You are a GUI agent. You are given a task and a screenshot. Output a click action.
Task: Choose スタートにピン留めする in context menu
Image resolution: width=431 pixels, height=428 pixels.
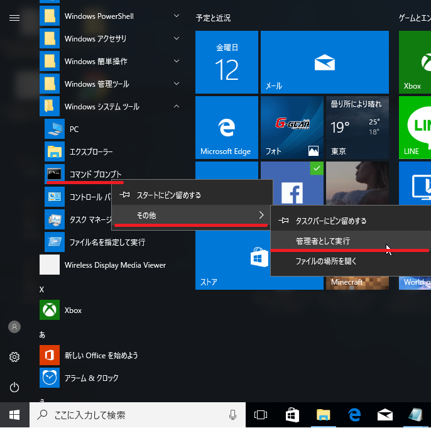pos(192,195)
